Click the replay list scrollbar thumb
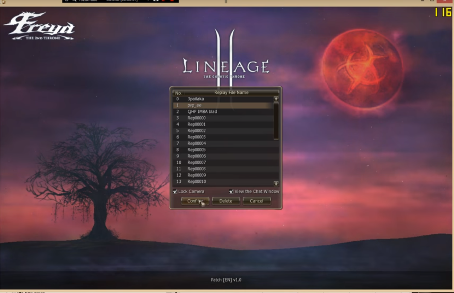Viewport: 454px width, 293px height. click(x=276, y=120)
